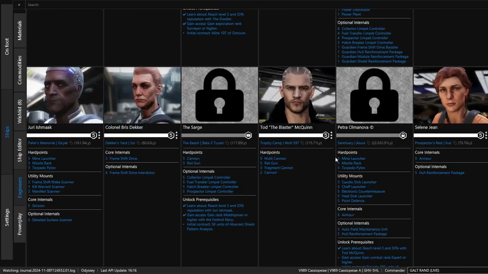Screen dimensions: 488x274
Task: Select The Sarge's Rail Gun blueprint
Action: point(193,163)
